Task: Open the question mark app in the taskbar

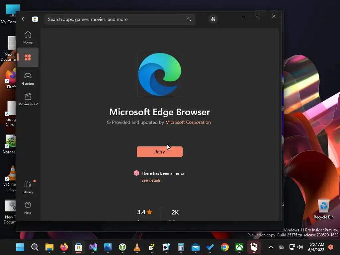Action: click(x=151, y=247)
